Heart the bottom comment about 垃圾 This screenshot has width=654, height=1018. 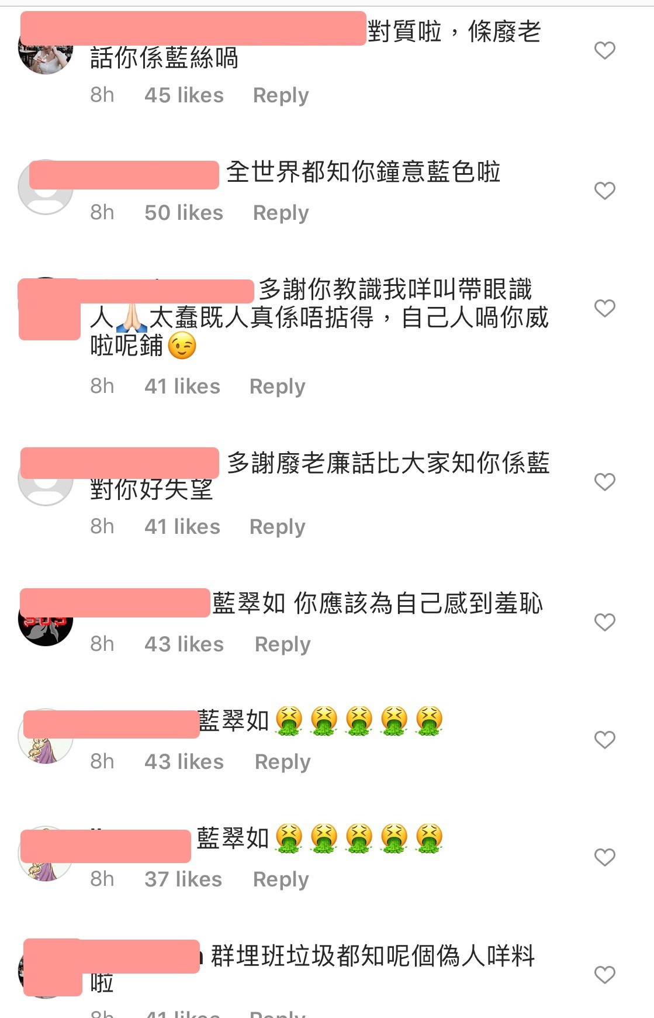pos(605,975)
